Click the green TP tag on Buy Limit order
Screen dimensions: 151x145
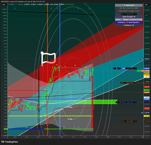(117, 102)
